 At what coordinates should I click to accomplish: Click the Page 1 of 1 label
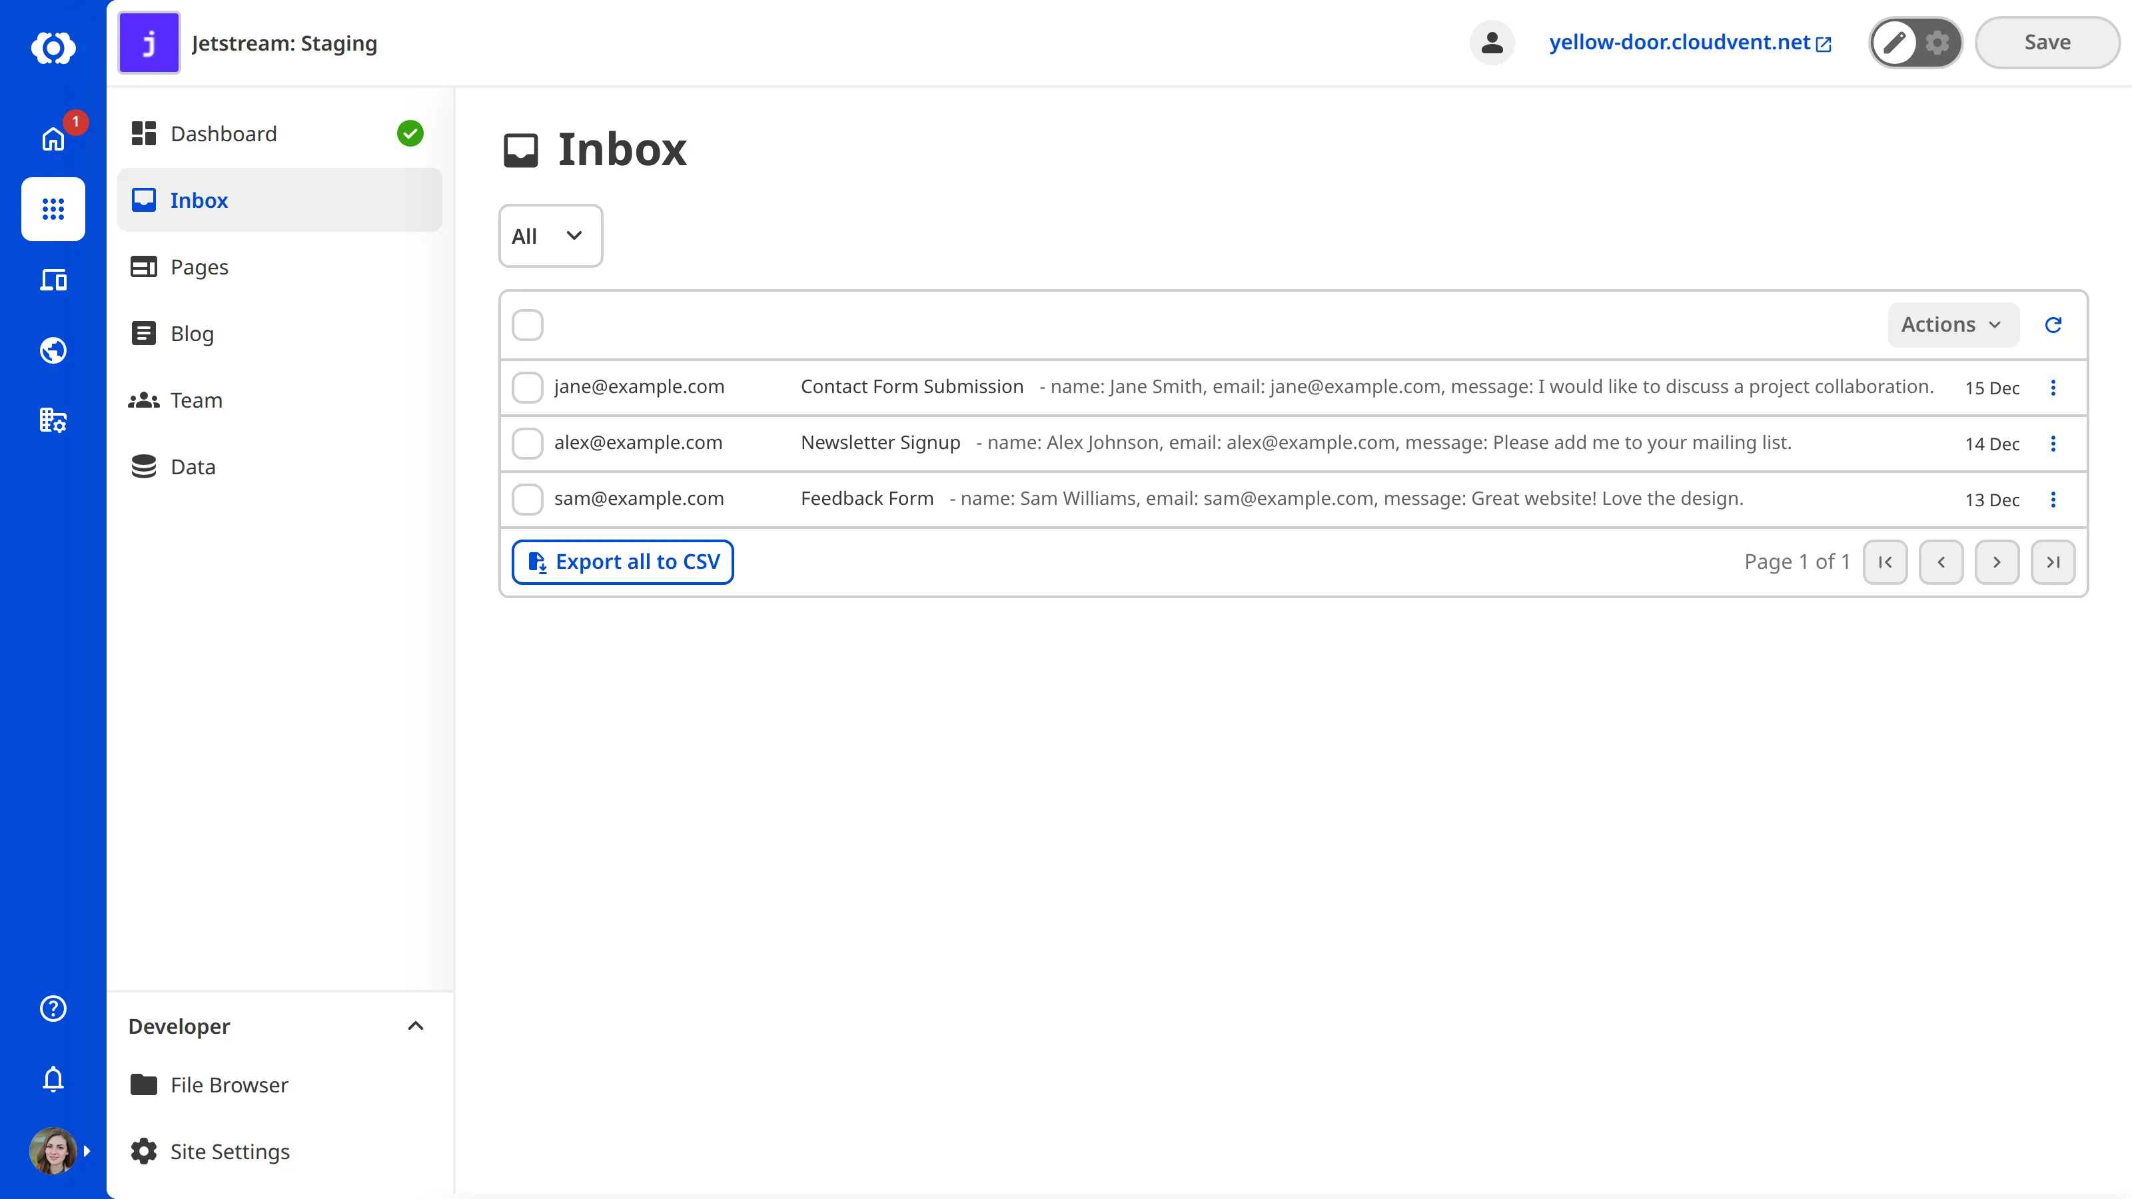coord(1797,562)
